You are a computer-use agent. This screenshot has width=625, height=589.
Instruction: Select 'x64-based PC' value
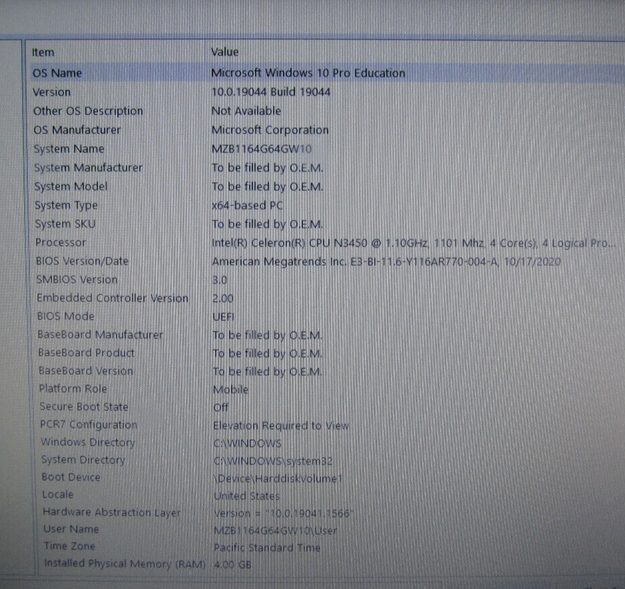click(247, 206)
